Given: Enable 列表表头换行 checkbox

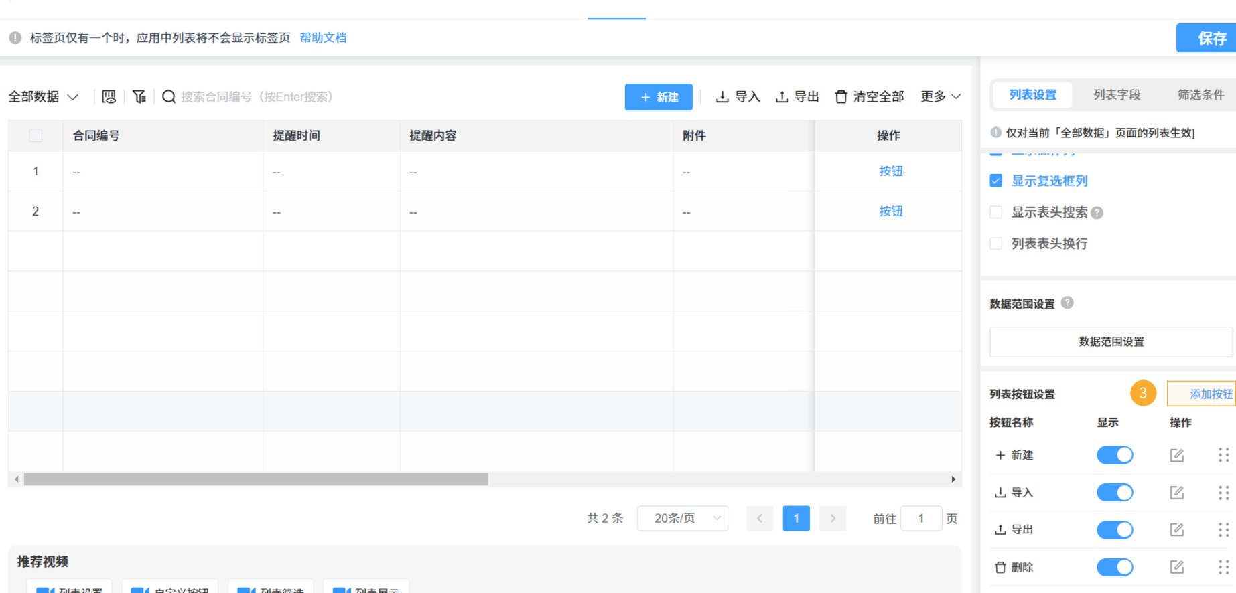Looking at the screenshot, I should pyautogui.click(x=996, y=244).
